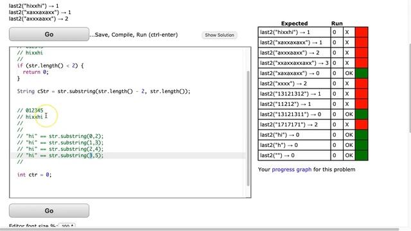The width and height of the screenshot is (411, 231).
Task: Click result row last2("h") → 0
Action: tap(313, 145)
